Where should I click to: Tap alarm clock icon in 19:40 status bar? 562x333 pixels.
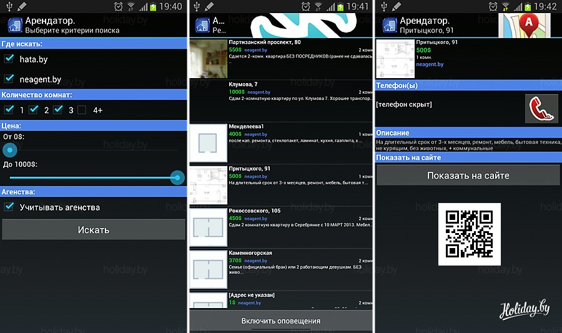pyautogui.click(x=119, y=7)
